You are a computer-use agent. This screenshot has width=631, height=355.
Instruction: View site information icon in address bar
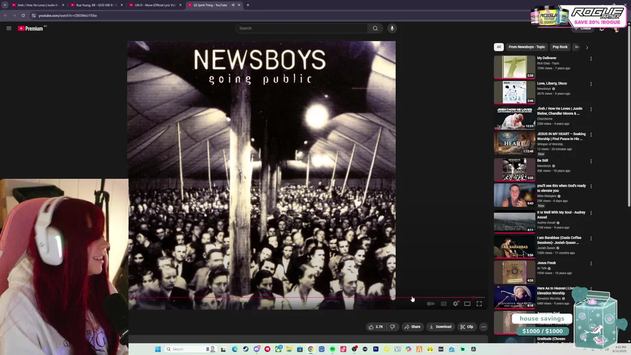(x=34, y=15)
